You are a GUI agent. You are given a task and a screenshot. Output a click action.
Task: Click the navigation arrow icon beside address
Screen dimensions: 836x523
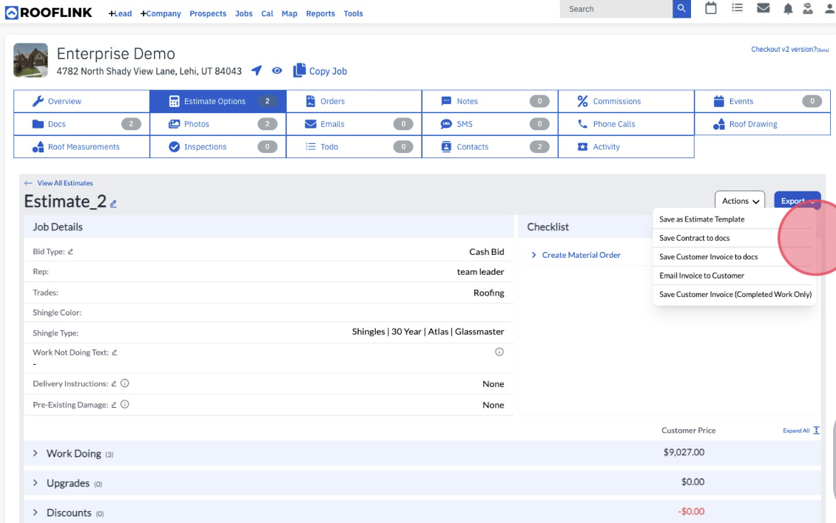(257, 70)
